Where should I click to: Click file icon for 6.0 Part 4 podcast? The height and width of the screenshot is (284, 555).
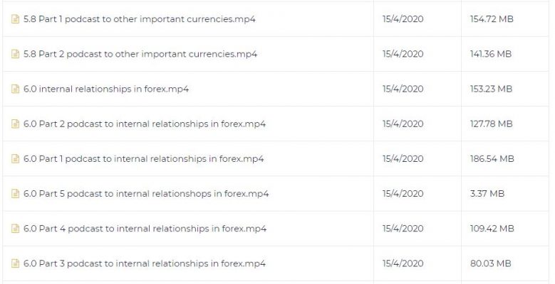pos(15,229)
